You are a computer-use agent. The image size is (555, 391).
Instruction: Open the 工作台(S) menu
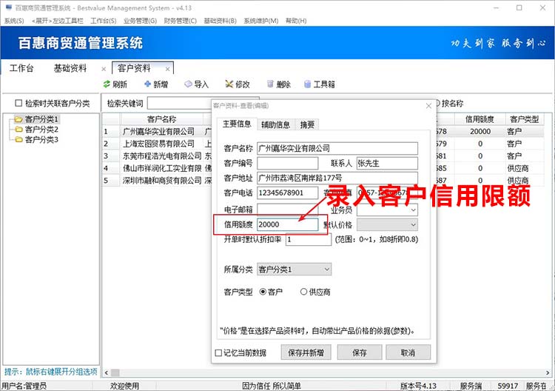coord(104,21)
